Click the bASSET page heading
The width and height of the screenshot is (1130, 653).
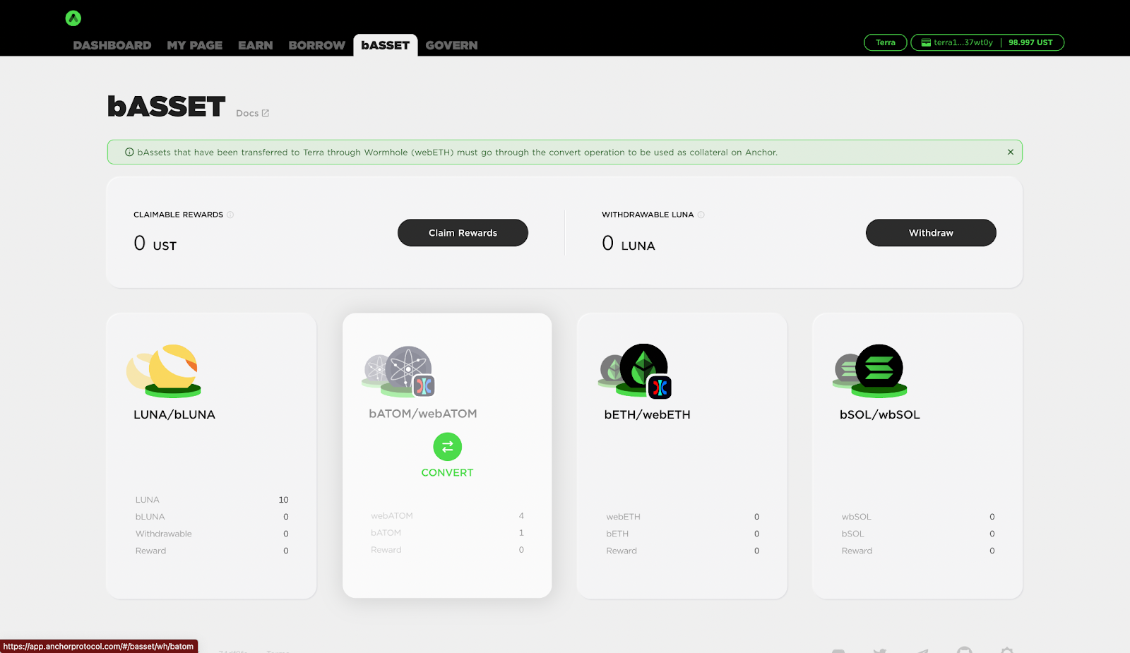click(167, 107)
